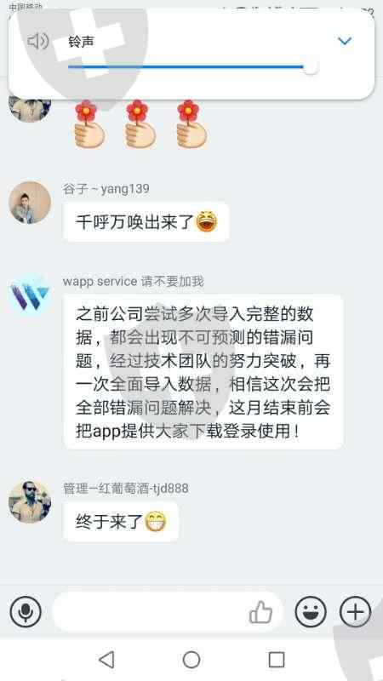The image size is (383, 681).
Task: Open the emoji smiley picker
Action: [x=311, y=611]
